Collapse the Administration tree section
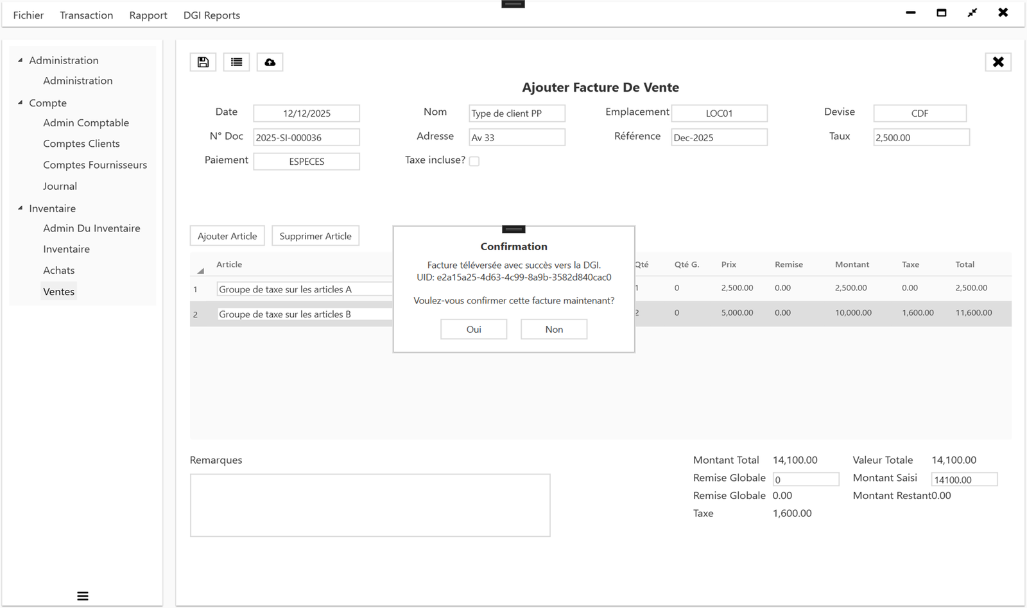 20,60
